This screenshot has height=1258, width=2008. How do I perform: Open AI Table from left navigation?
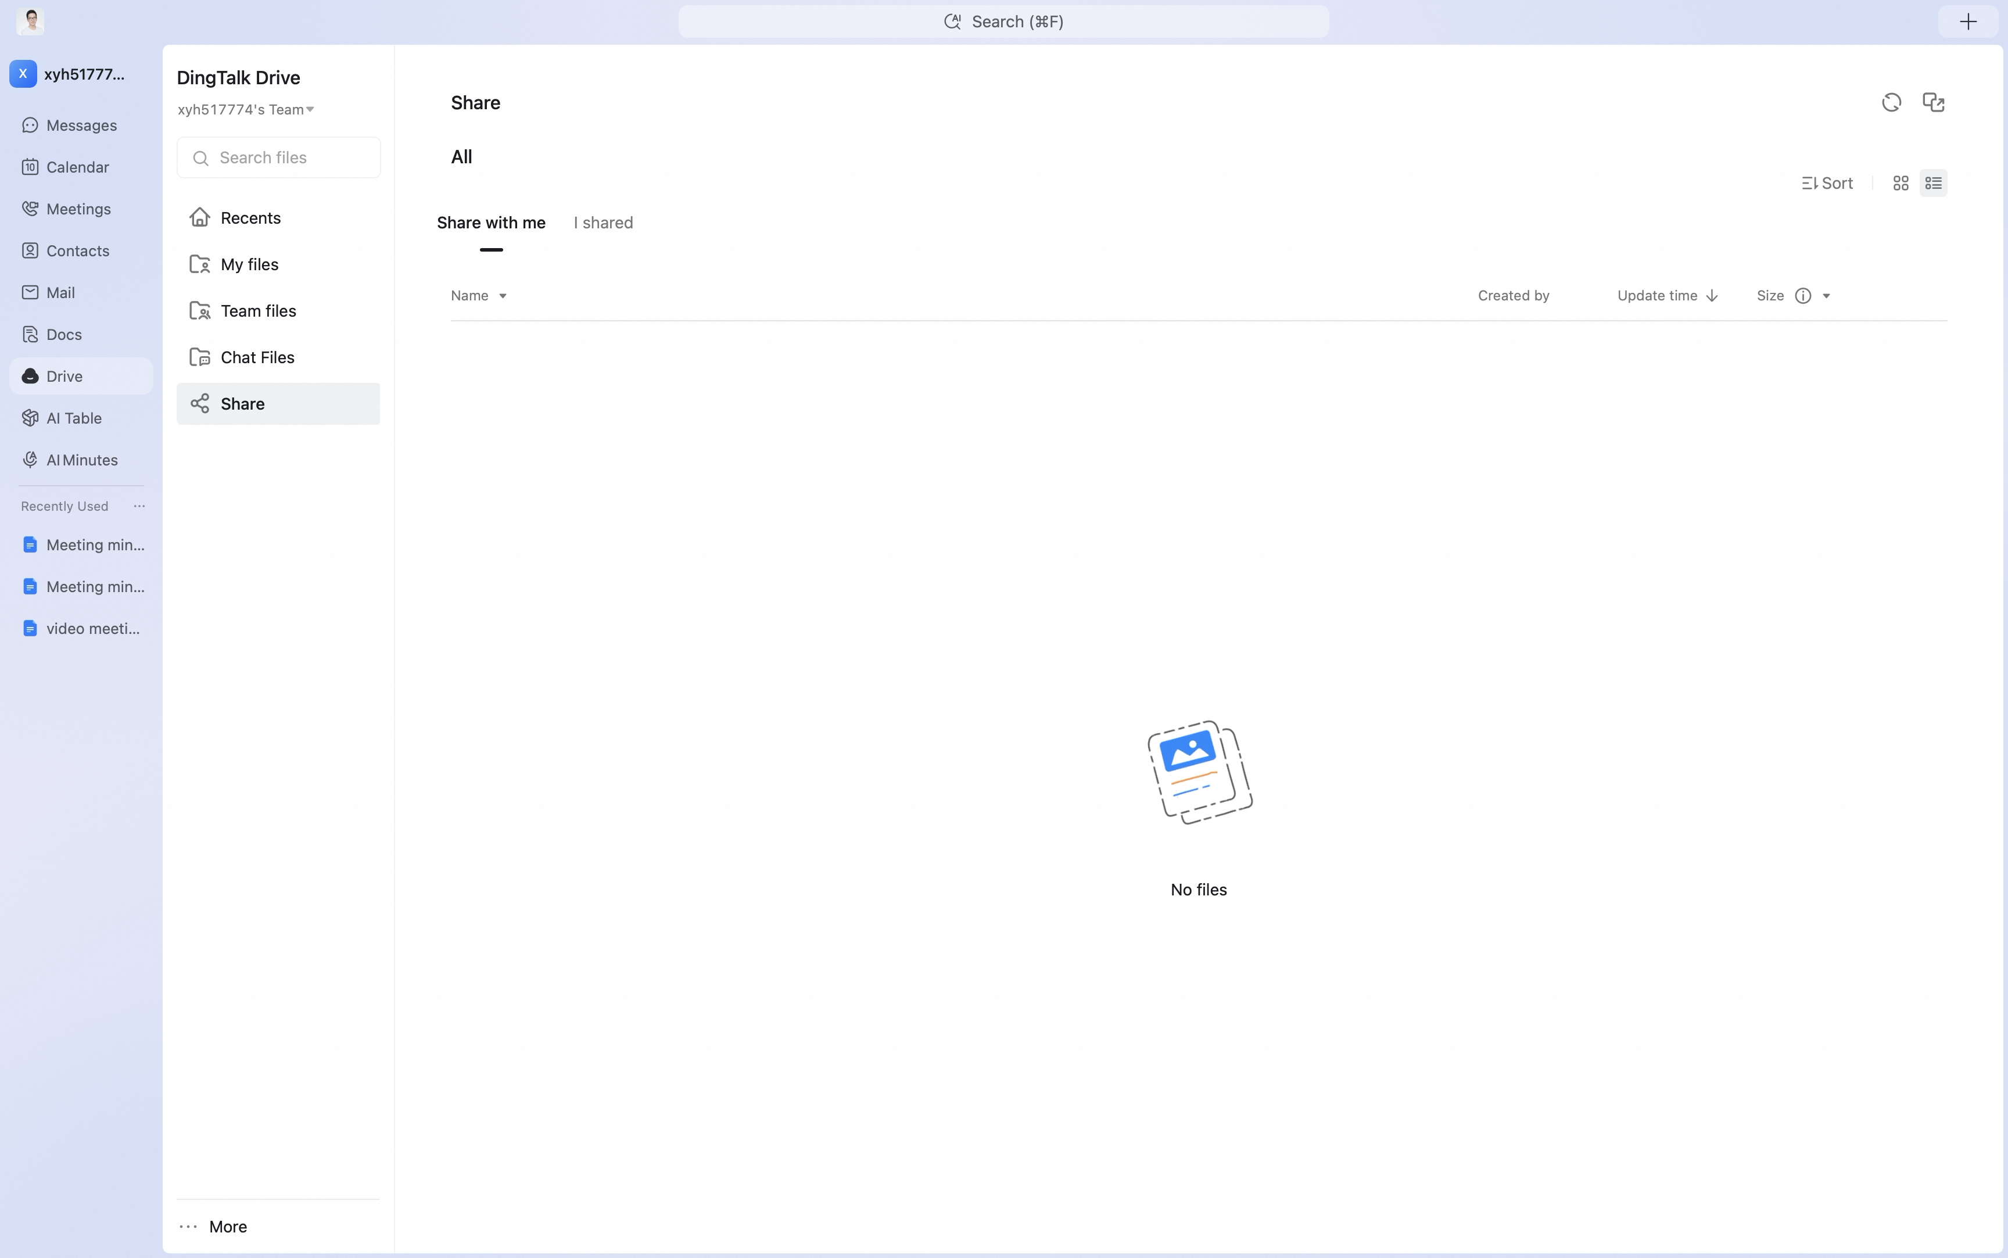[x=81, y=418]
